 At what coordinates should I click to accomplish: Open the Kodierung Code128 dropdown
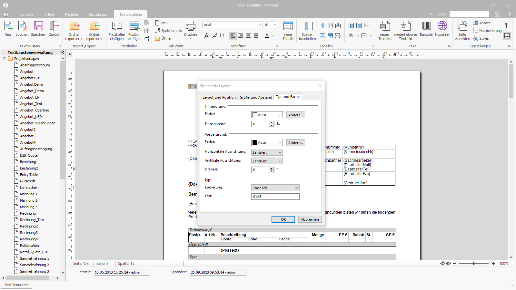275,188
